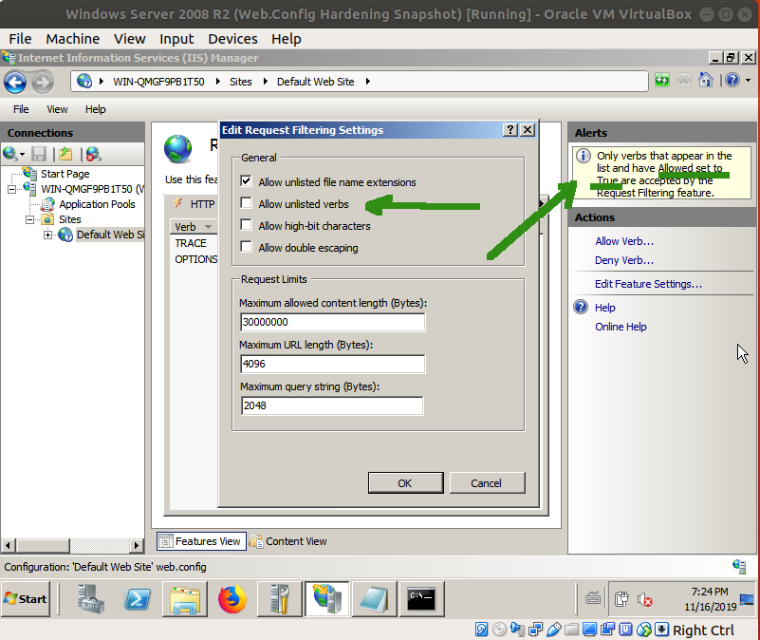Open the VirtualBox Input menu
760x640 pixels.
pos(176,39)
